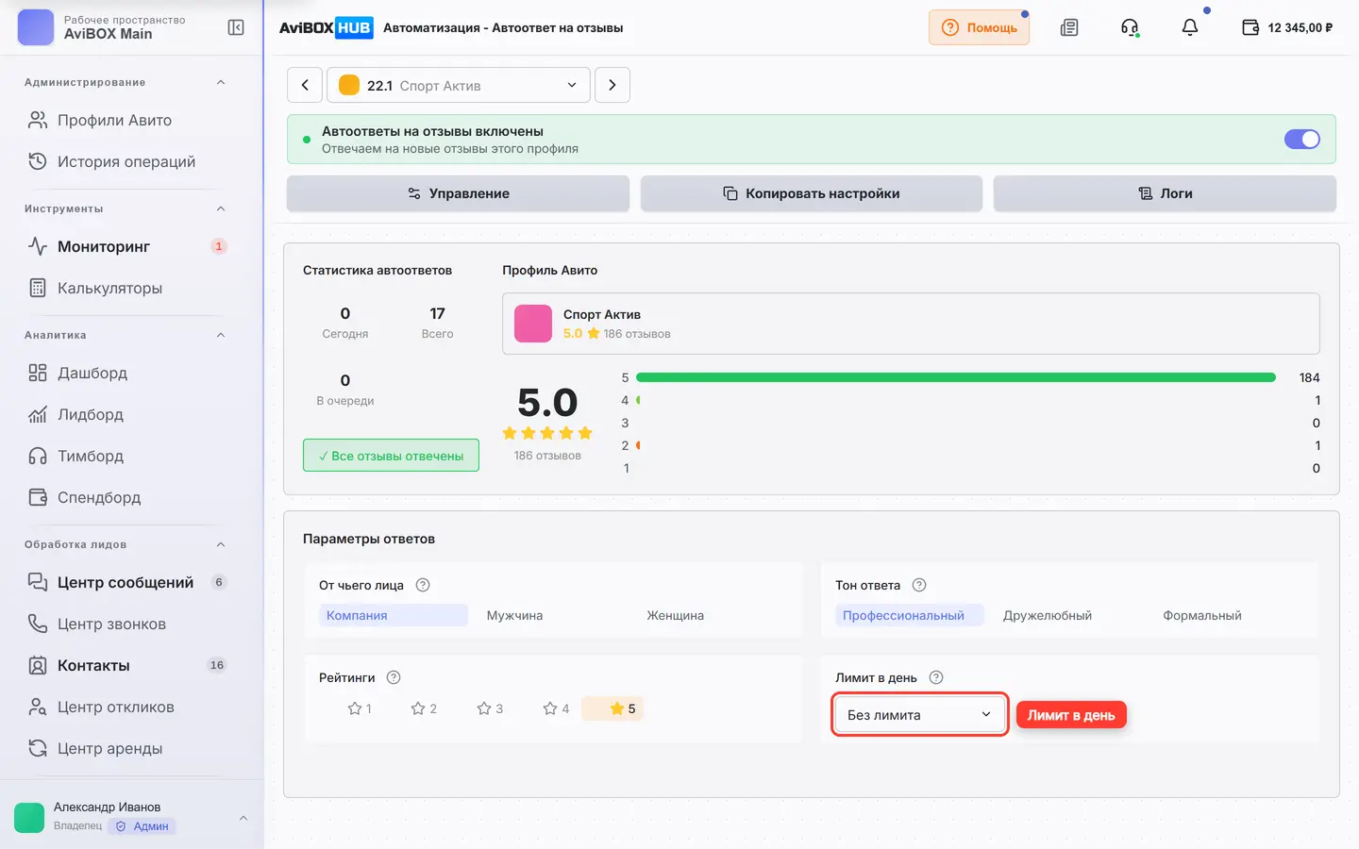Open Дашборд in sidebar
The height and width of the screenshot is (849, 1359).
coord(127,373)
